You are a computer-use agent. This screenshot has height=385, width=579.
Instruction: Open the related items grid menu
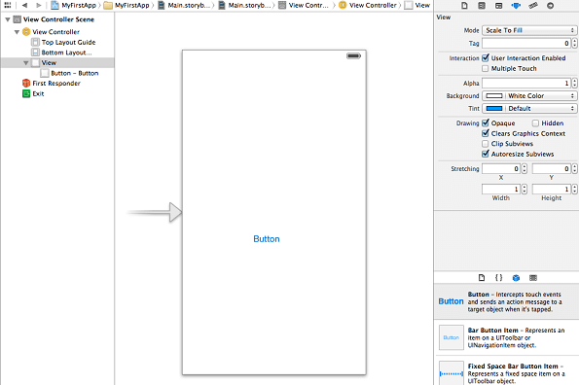tap(8, 5)
